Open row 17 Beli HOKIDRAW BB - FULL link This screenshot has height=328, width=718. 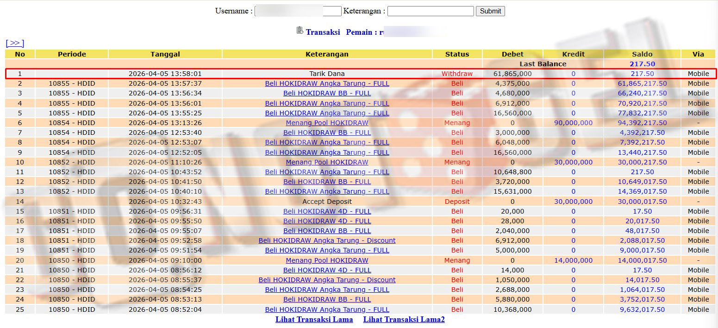(x=327, y=231)
